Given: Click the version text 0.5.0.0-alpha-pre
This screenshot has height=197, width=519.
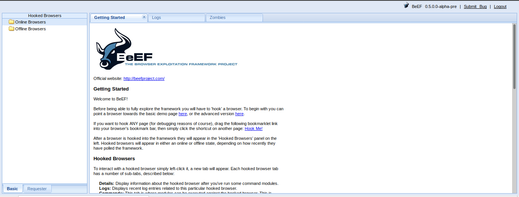Looking at the screenshot, I should click(441, 6).
